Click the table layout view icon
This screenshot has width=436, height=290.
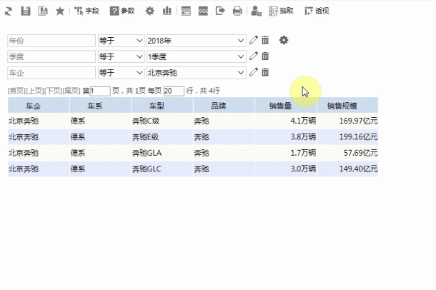pyautogui.click(x=186, y=11)
